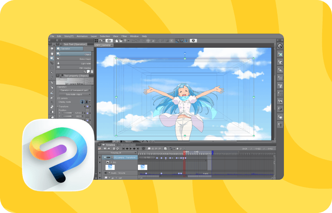332x213 pixels.
Task: Open right dock panel with X mark icon
Action: 280,55
